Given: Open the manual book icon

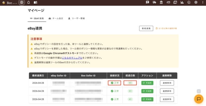Looking at the screenshot, I should [x=35, y=2].
